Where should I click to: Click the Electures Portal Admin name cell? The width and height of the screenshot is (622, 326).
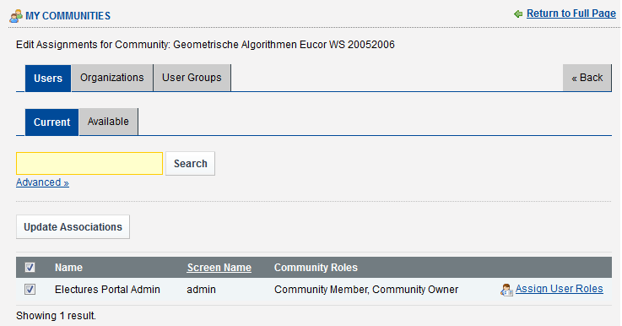coord(107,290)
